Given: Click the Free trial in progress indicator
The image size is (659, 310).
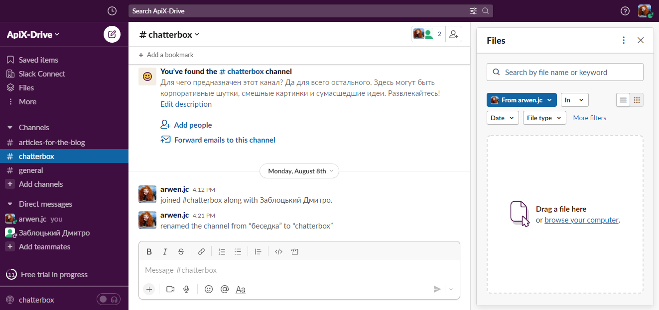Looking at the screenshot, I should coord(54,275).
